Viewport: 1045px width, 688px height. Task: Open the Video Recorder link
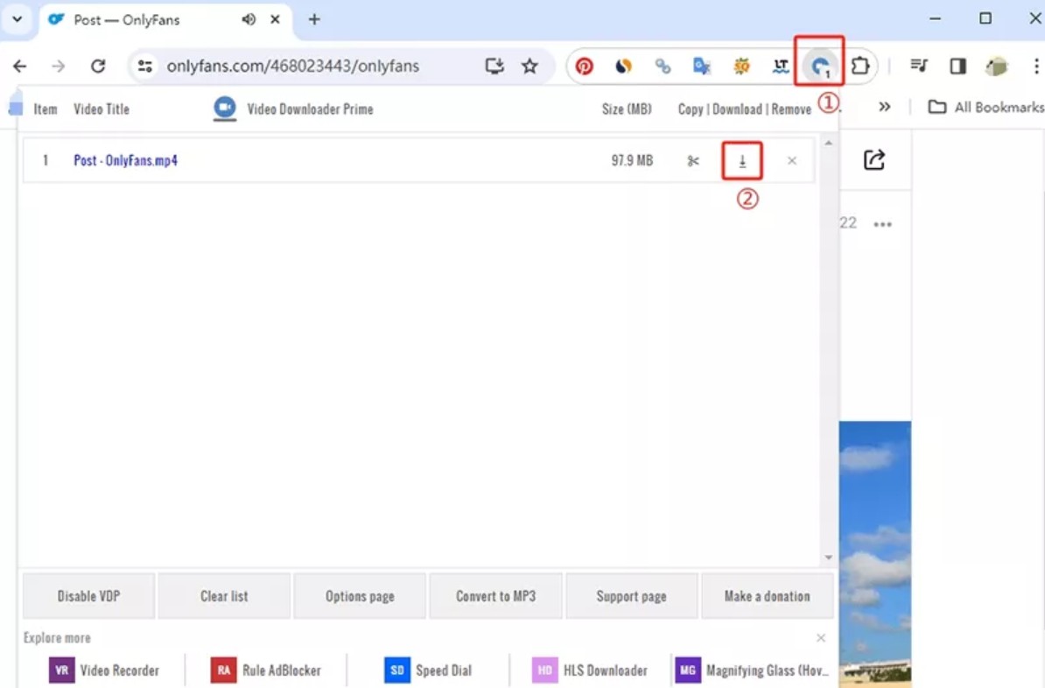coord(104,670)
